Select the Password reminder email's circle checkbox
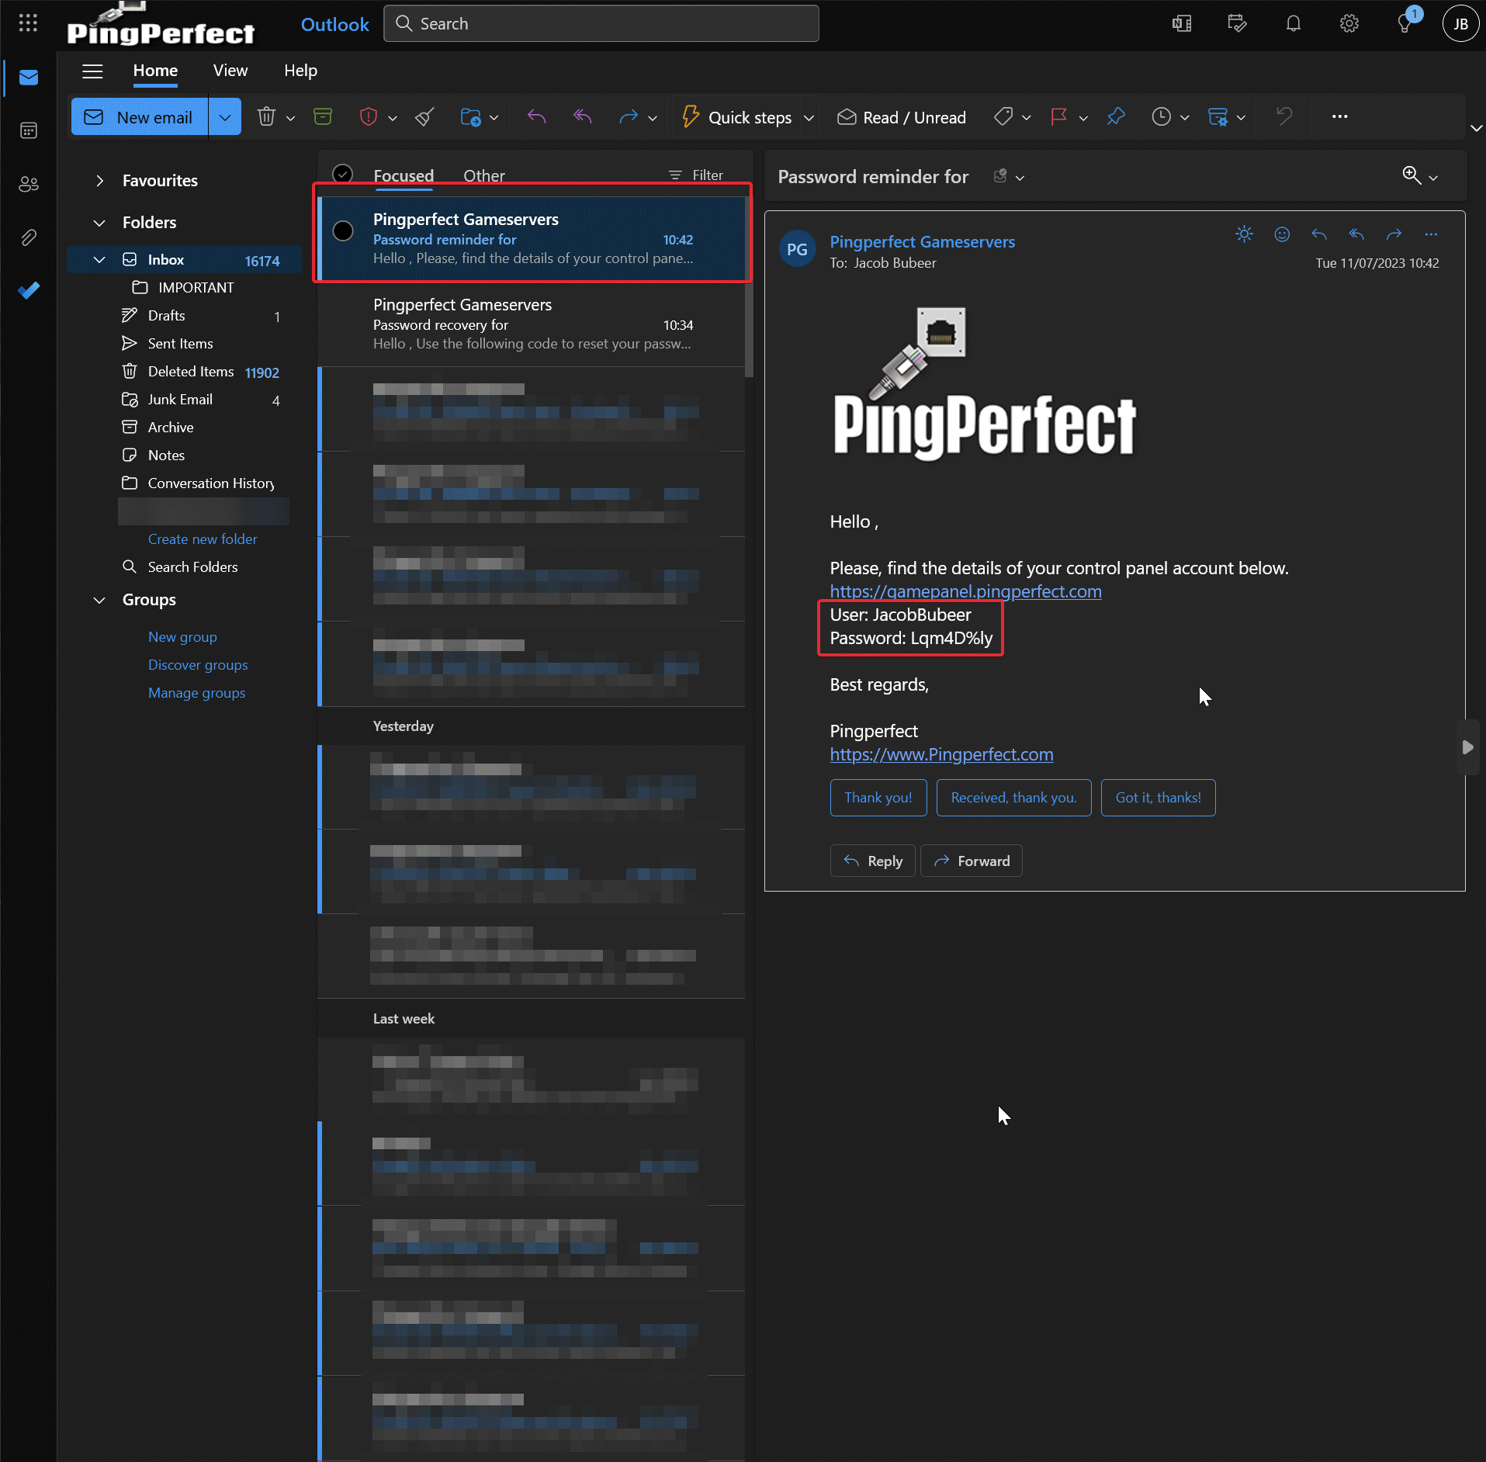Screen dimensions: 1486x1462 point(343,231)
